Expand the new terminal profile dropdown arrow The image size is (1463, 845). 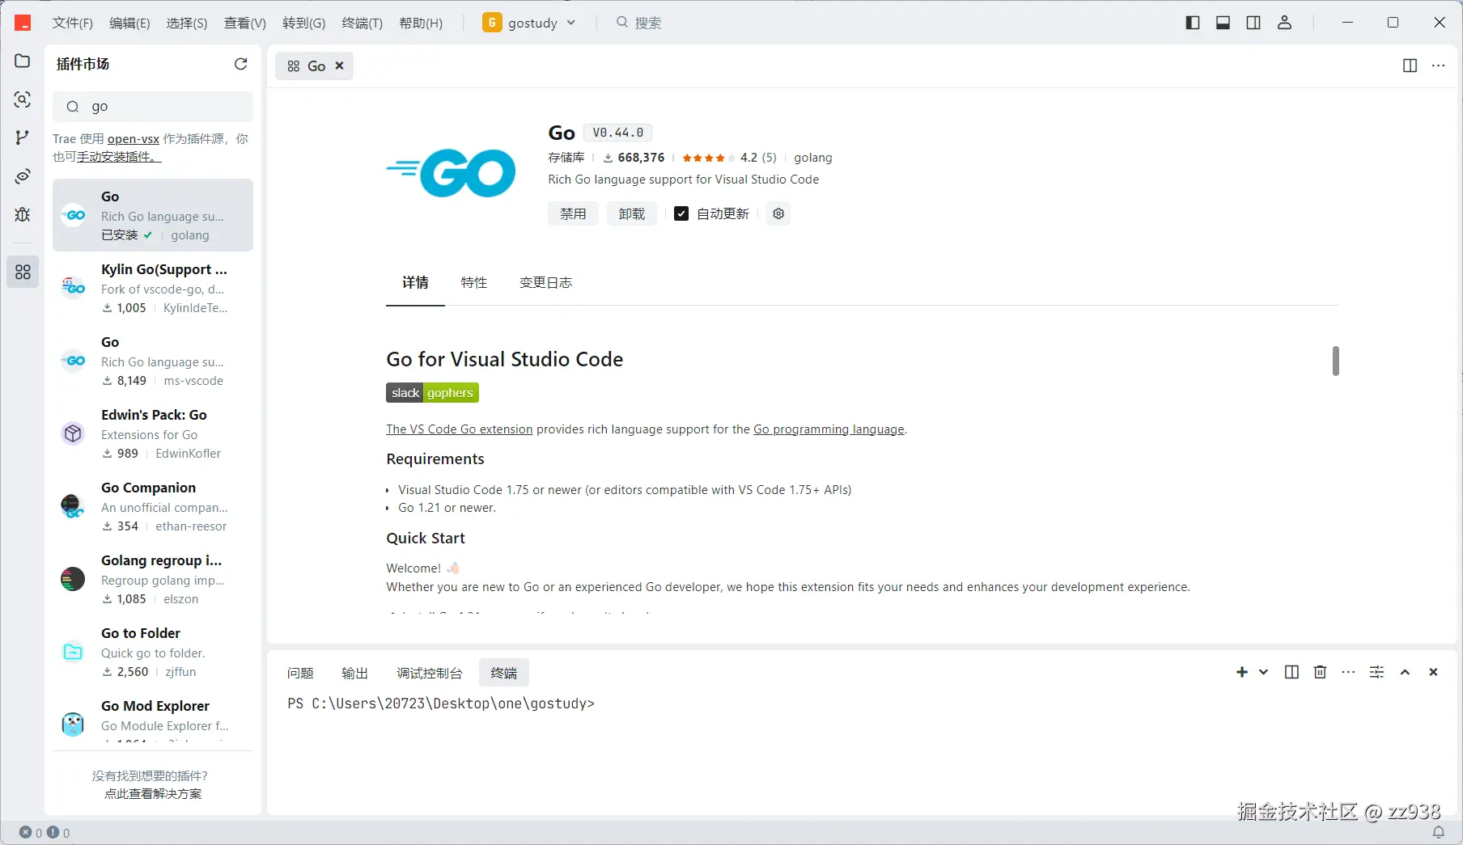coord(1263,672)
